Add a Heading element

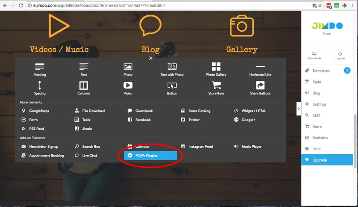(x=40, y=69)
